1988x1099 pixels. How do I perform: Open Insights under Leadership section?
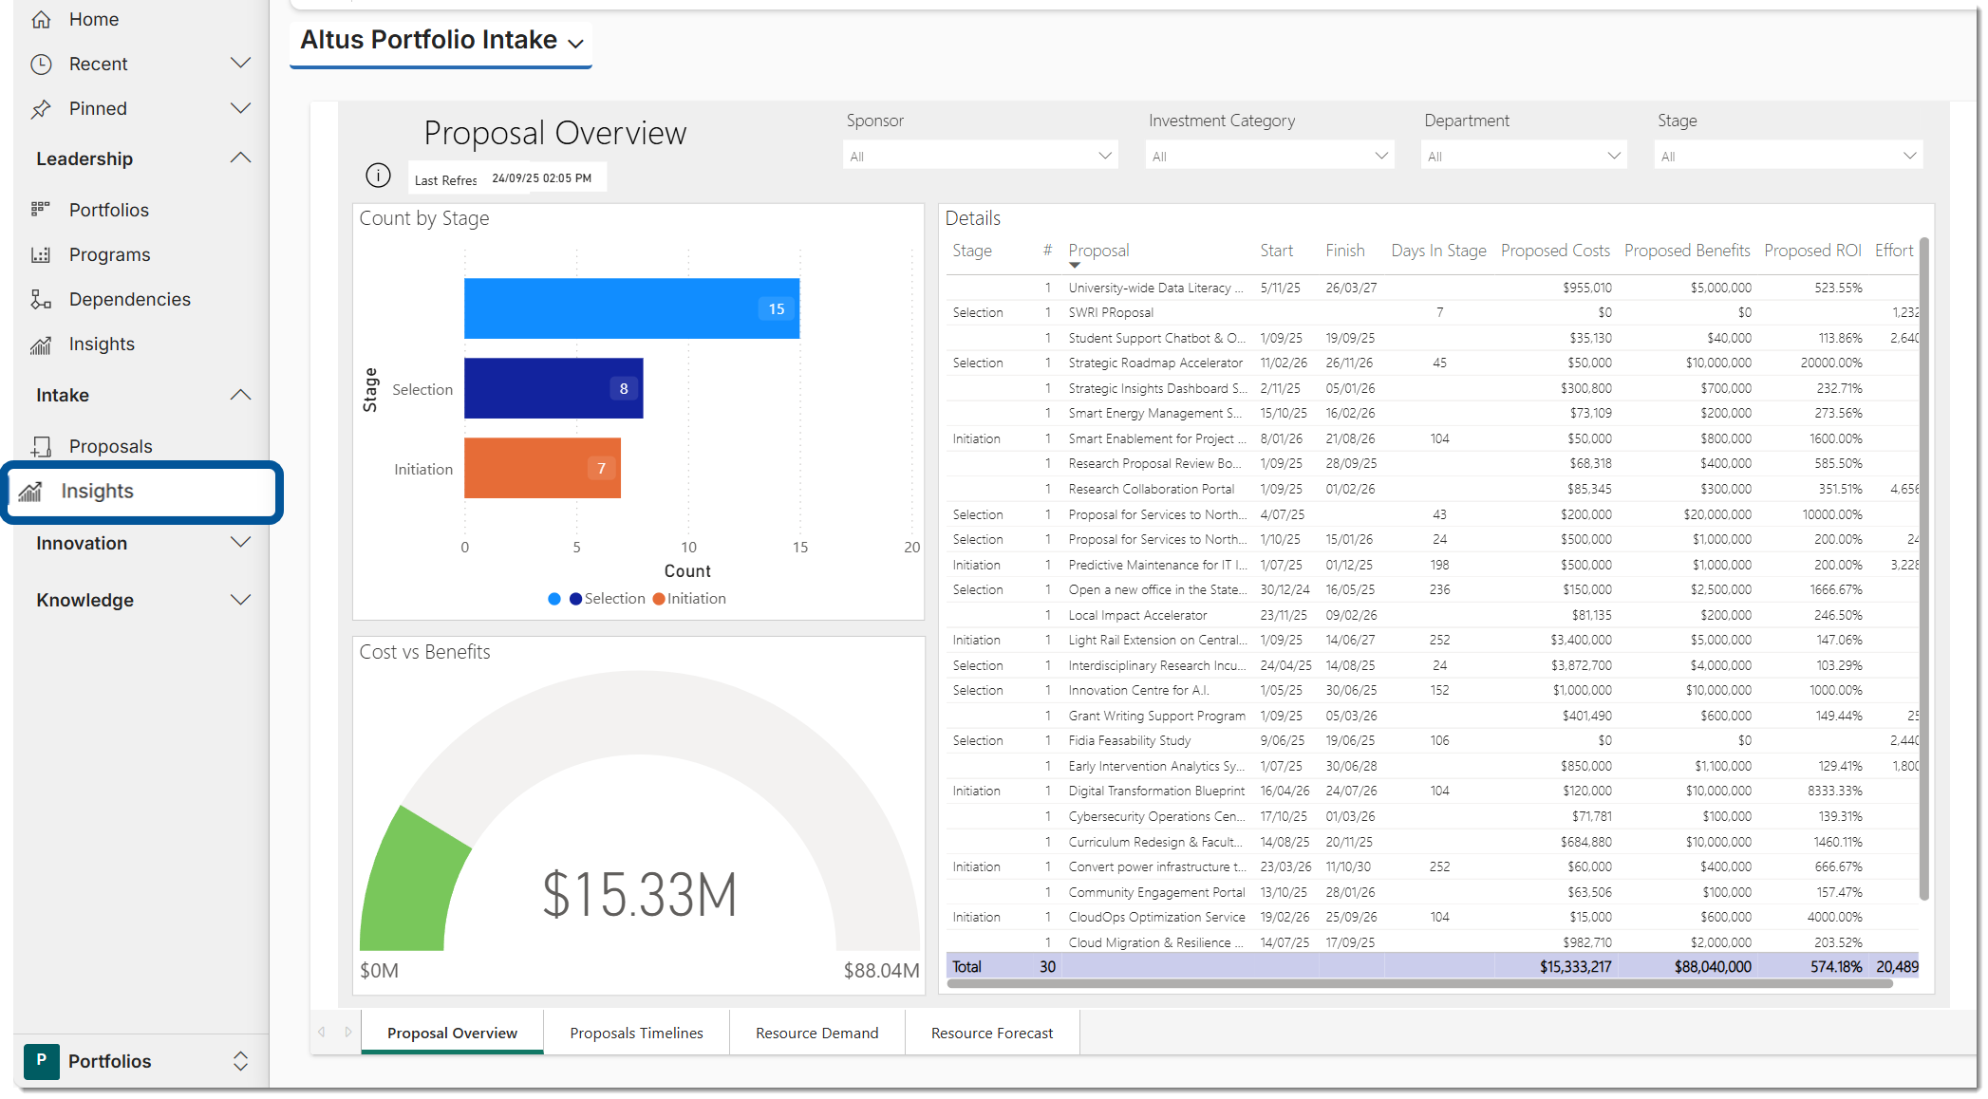pyautogui.click(x=102, y=344)
